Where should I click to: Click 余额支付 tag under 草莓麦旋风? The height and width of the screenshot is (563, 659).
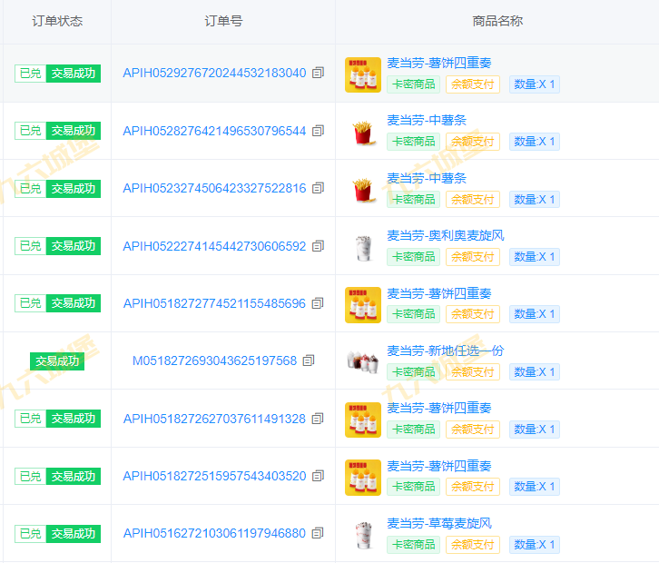pyautogui.click(x=473, y=545)
